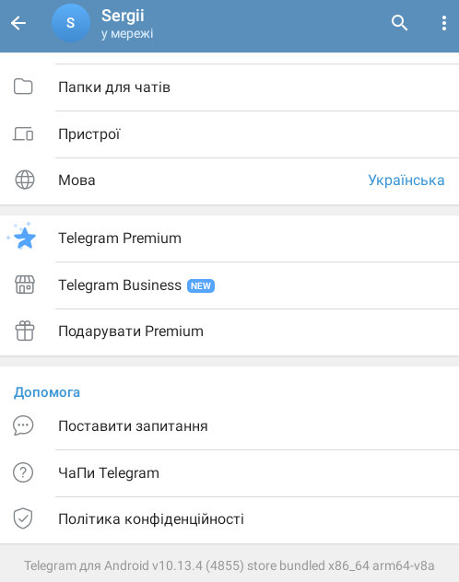This screenshot has height=582, width=459.
Task: Click the question mark FAQ icon
Action: [x=23, y=472]
